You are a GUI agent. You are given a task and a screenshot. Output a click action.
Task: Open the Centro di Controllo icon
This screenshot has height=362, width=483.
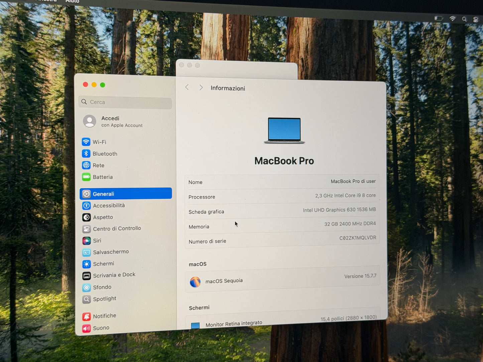coord(87,229)
